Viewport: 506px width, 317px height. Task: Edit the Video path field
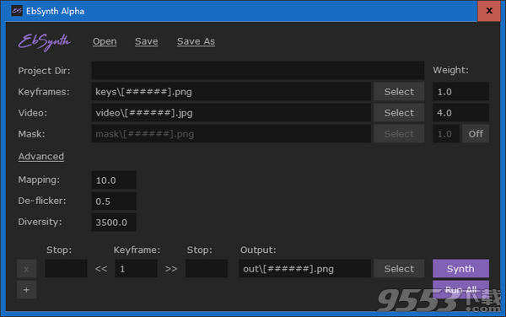[231, 113]
